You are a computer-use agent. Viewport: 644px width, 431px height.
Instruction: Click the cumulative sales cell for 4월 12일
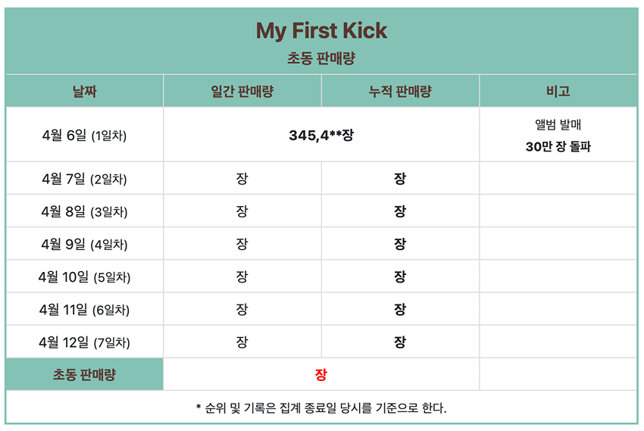[x=400, y=342]
